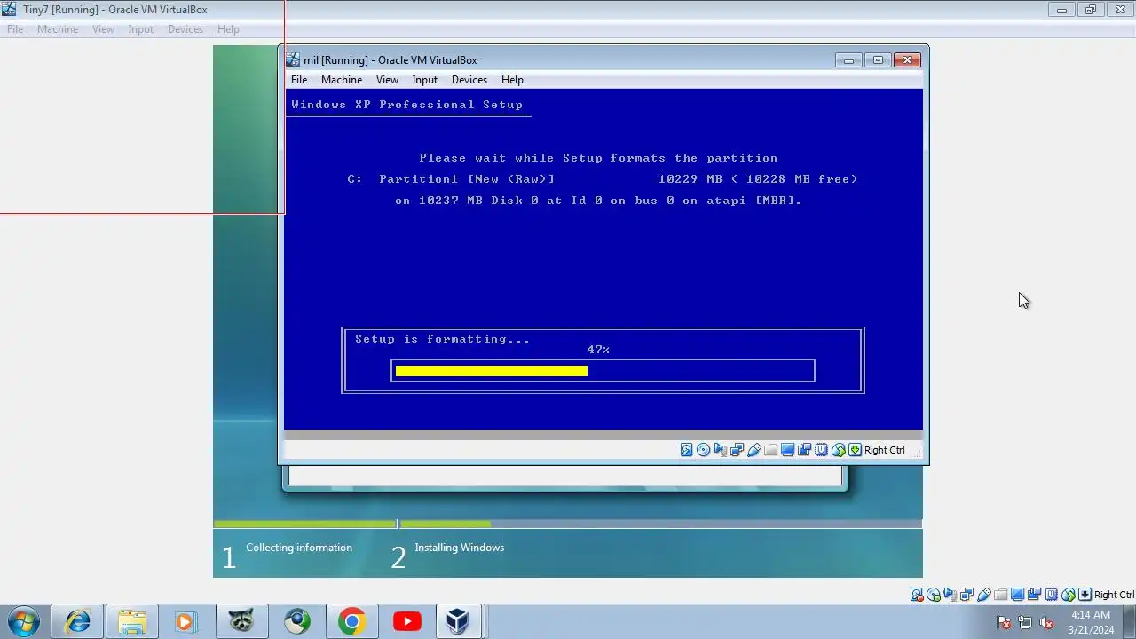Click USB devices indicator in mil window status bar
This screenshot has height=639, width=1136.
[754, 450]
